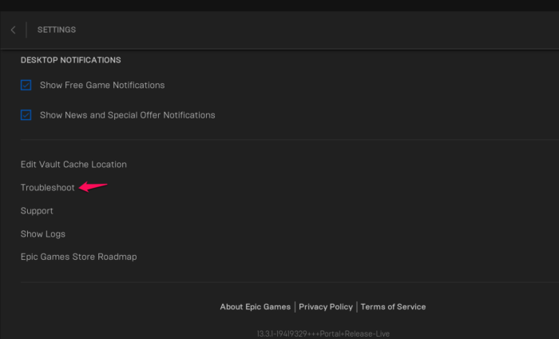The image size is (559, 339).
Task: Click the SETTINGS page title
Action: 57,30
